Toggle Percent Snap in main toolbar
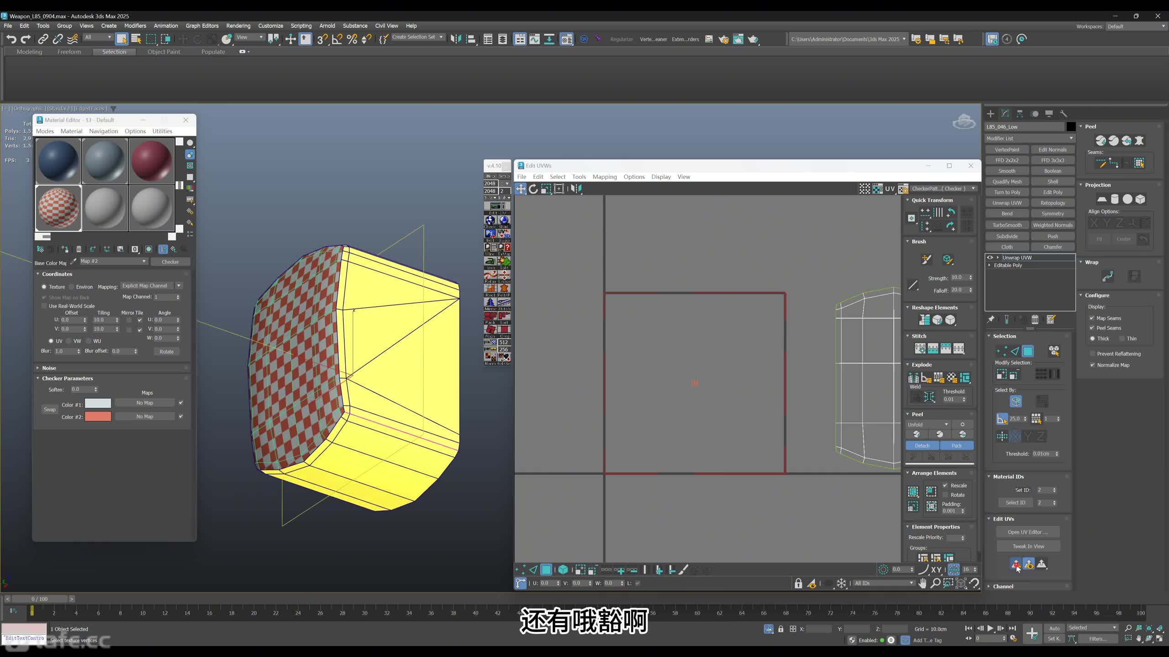The width and height of the screenshot is (1169, 657). (352, 39)
